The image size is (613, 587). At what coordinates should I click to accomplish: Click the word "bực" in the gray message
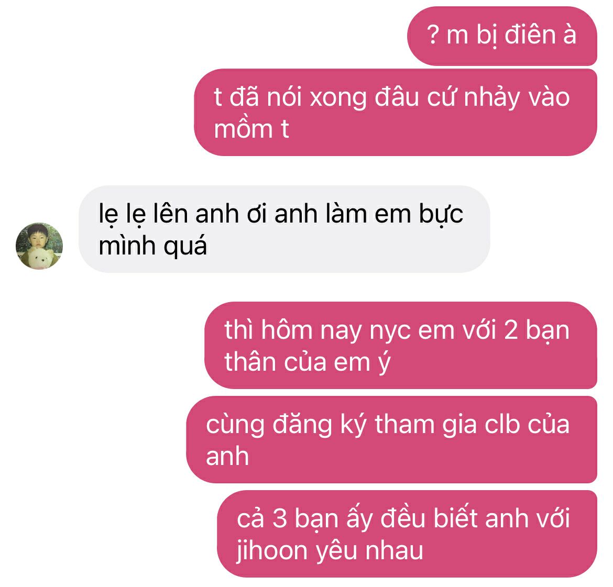441,215
